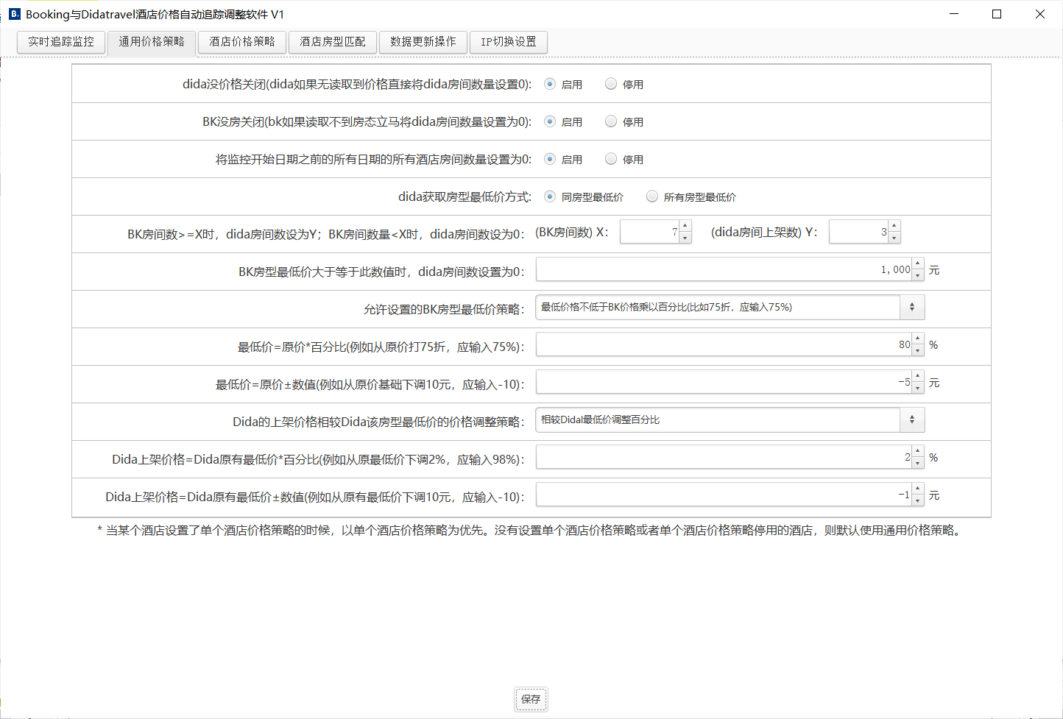Choose 启用 for 将监控开始日期之前 row

pos(550,159)
